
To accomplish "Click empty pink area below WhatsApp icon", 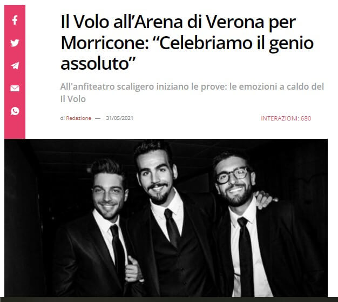I will (15, 127).
